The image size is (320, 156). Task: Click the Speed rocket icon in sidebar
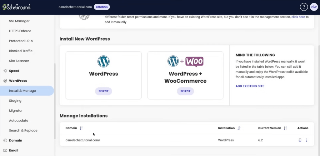(5, 71)
